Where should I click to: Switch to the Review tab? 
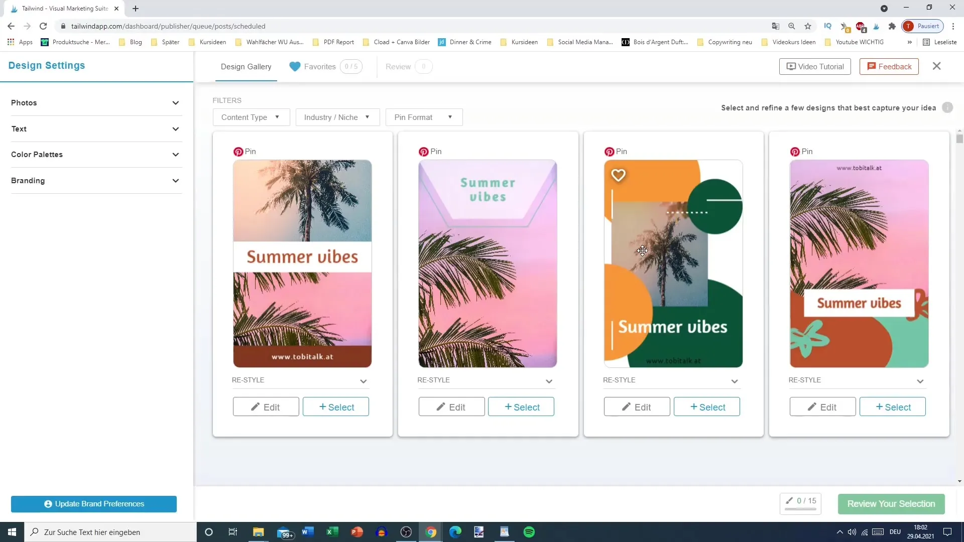(x=398, y=66)
